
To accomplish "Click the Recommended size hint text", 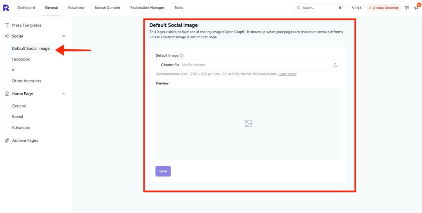I will tap(217, 74).
